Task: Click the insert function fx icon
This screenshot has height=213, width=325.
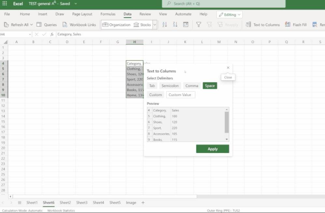Action: 52,34
